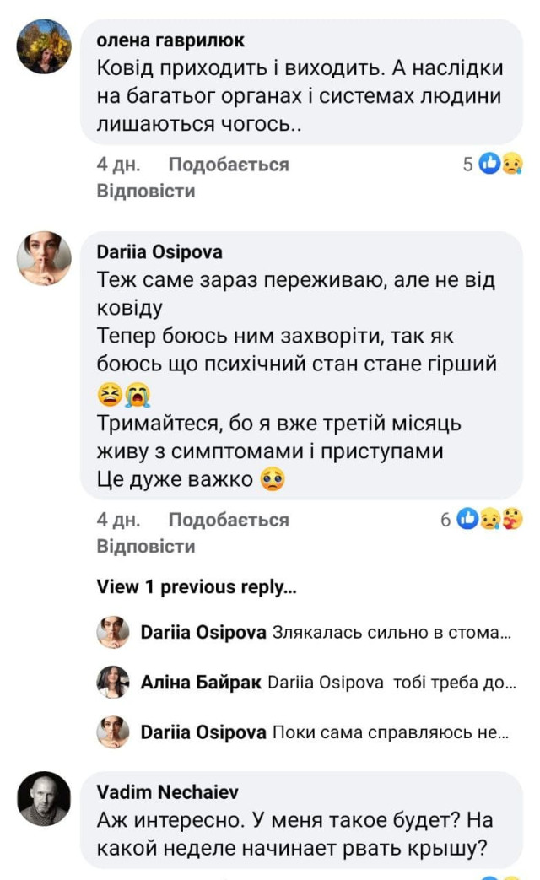Click Аліна Байрак's name in the reply
The height and width of the screenshot is (880, 540).
click(200, 683)
